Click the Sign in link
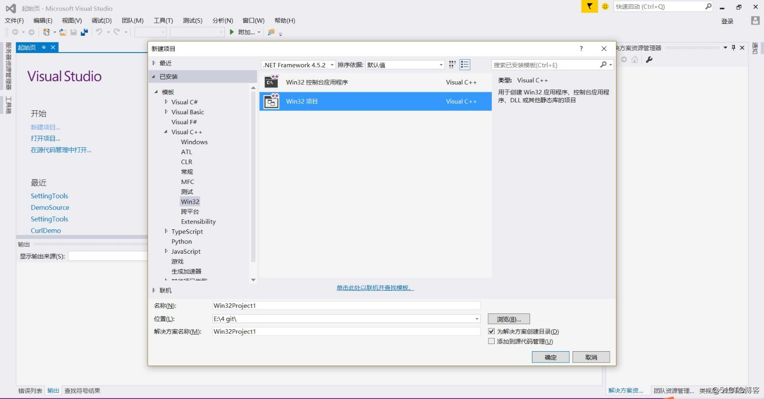The height and width of the screenshot is (399, 764). 727,21
